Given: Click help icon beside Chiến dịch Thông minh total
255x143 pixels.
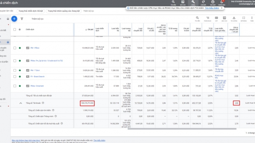Looking at the screenshot, I should point(56,116).
